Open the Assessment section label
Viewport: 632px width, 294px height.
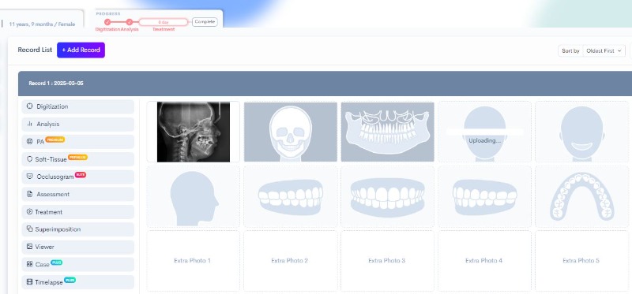[x=53, y=194]
